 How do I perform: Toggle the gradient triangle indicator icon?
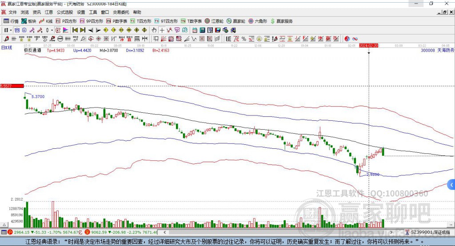(x=66, y=30)
